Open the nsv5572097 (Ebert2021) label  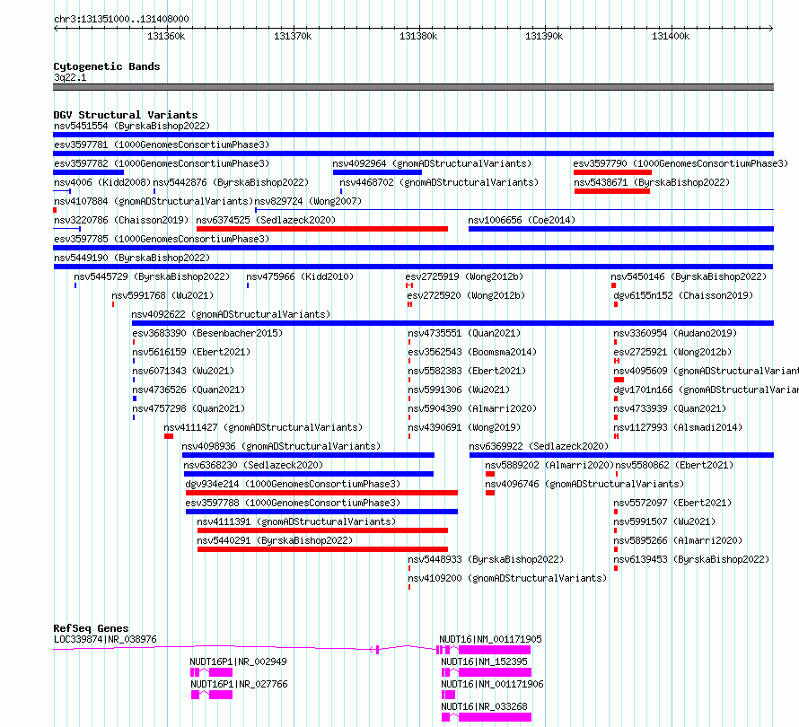[x=672, y=503]
